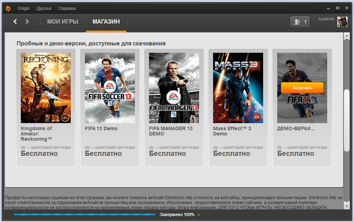Open the ДЕМО-ВЕР&#... title link
This screenshot has width=354, height=222.
coord(296,129)
